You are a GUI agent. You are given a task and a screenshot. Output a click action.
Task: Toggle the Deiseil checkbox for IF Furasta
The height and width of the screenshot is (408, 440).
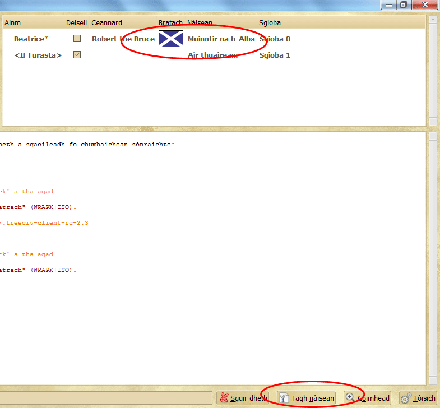pyautogui.click(x=77, y=55)
